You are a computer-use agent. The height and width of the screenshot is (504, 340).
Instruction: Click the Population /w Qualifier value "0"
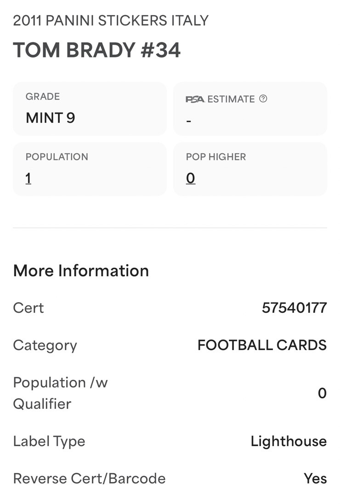pos(322,393)
